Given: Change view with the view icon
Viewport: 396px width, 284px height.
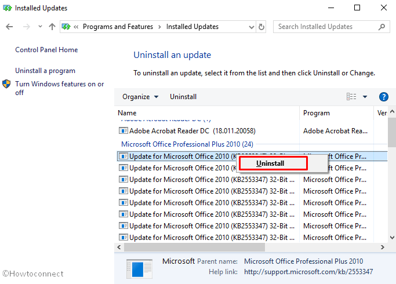Looking at the screenshot, I should pos(351,96).
